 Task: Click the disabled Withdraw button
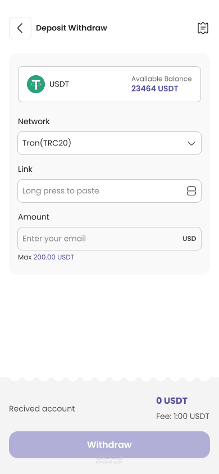click(109, 445)
